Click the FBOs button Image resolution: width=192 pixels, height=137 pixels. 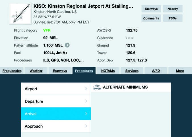pos(173,18)
